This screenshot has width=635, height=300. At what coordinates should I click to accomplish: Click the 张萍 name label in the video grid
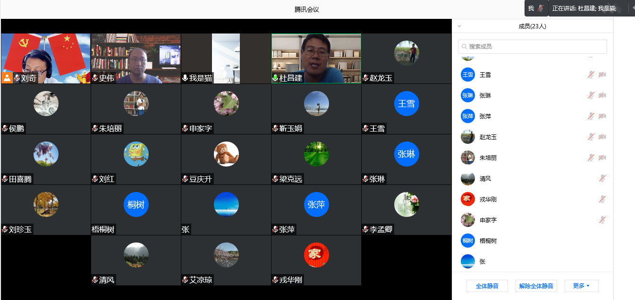[x=287, y=229]
